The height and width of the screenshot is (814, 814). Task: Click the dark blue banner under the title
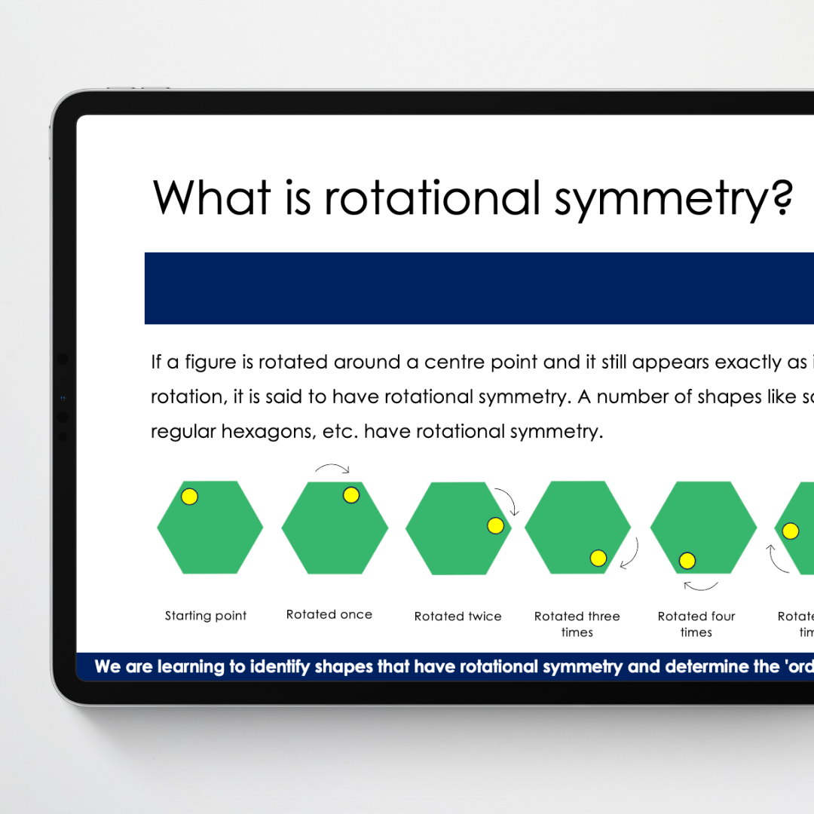[x=479, y=289]
